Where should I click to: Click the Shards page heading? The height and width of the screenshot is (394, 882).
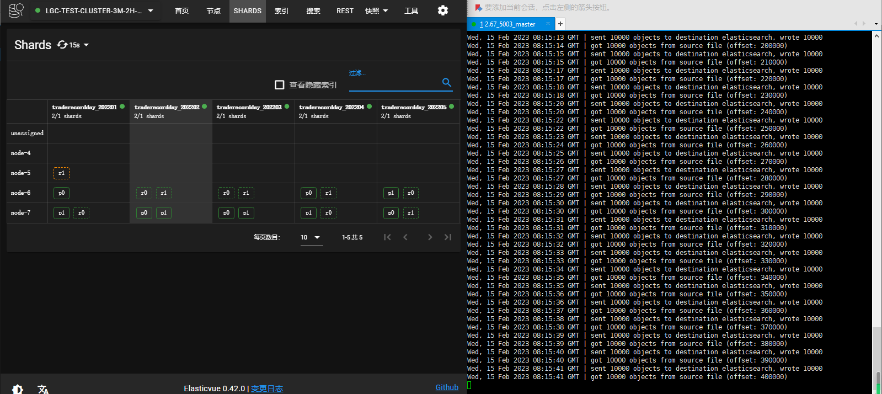click(x=33, y=45)
